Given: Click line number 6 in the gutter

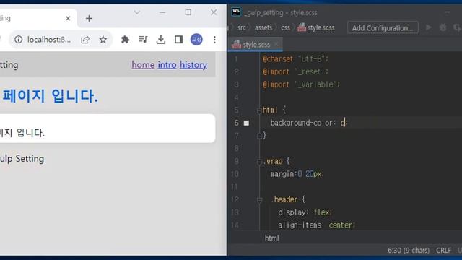Looking at the screenshot, I should pyautogui.click(x=236, y=123).
